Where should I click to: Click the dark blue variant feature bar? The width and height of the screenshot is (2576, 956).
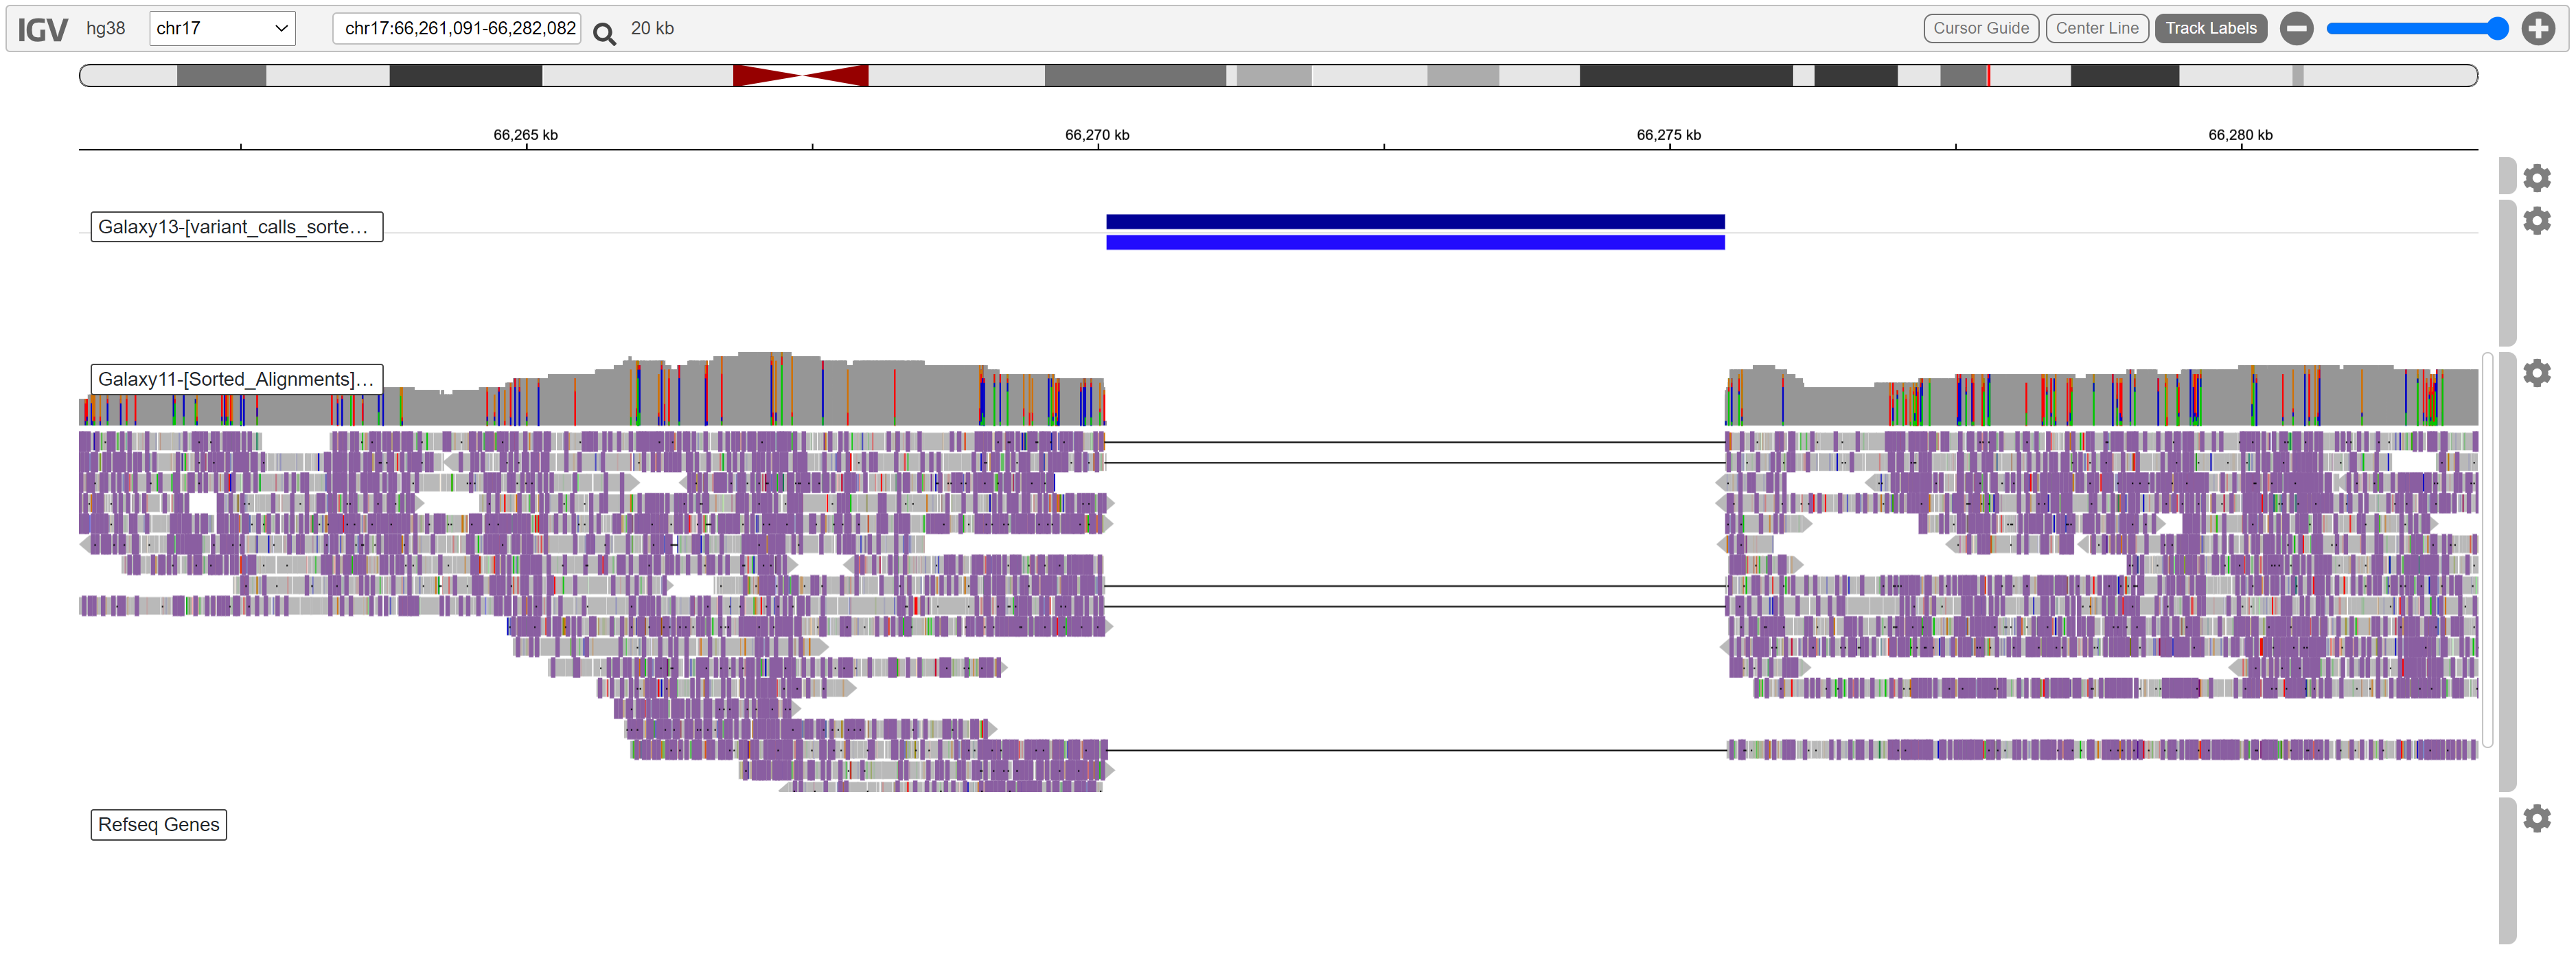(x=1414, y=222)
